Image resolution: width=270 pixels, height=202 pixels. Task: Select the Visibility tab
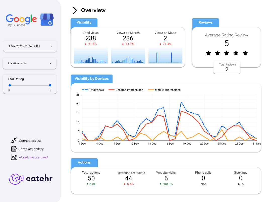point(84,22)
